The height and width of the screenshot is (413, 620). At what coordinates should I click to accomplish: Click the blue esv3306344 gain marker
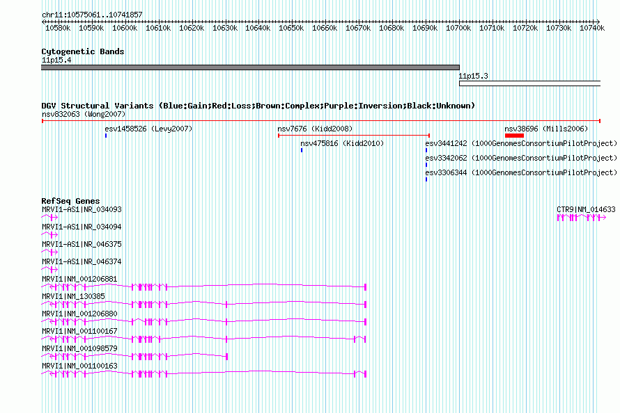pyautogui.click(x=426, y=179)
